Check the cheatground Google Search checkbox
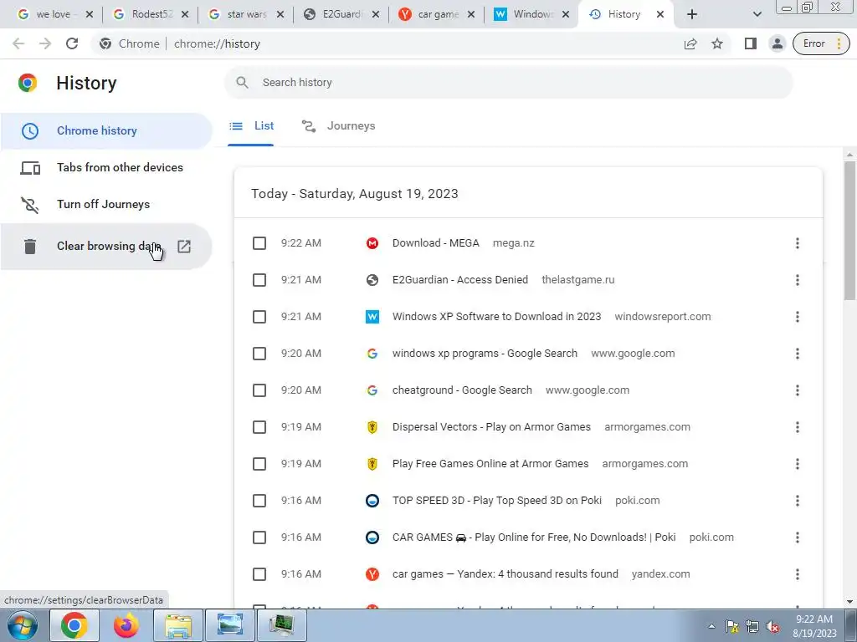 pos(259,390)
